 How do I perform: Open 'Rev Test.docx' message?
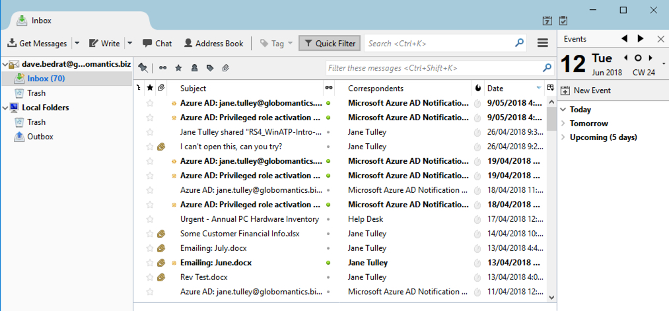[204, 277]
